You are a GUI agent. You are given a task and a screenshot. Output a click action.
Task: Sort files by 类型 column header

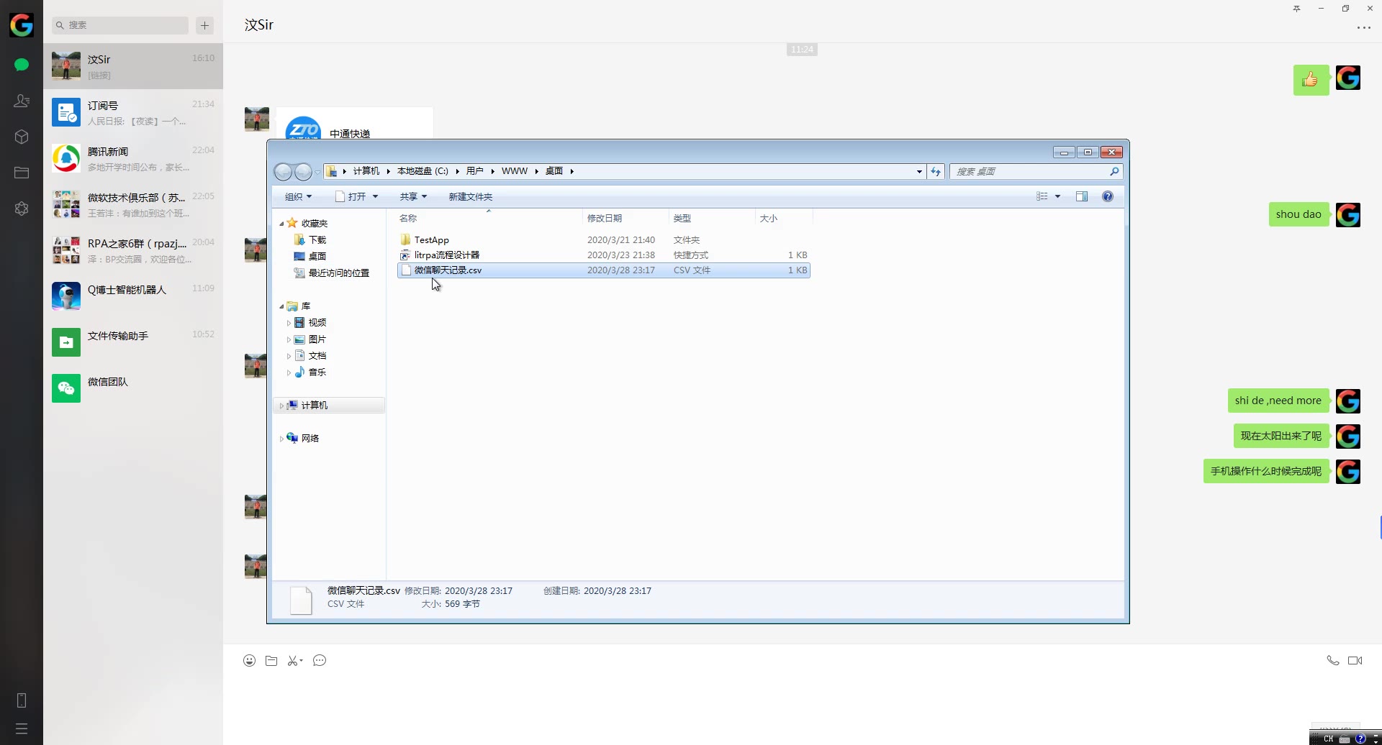712,218
